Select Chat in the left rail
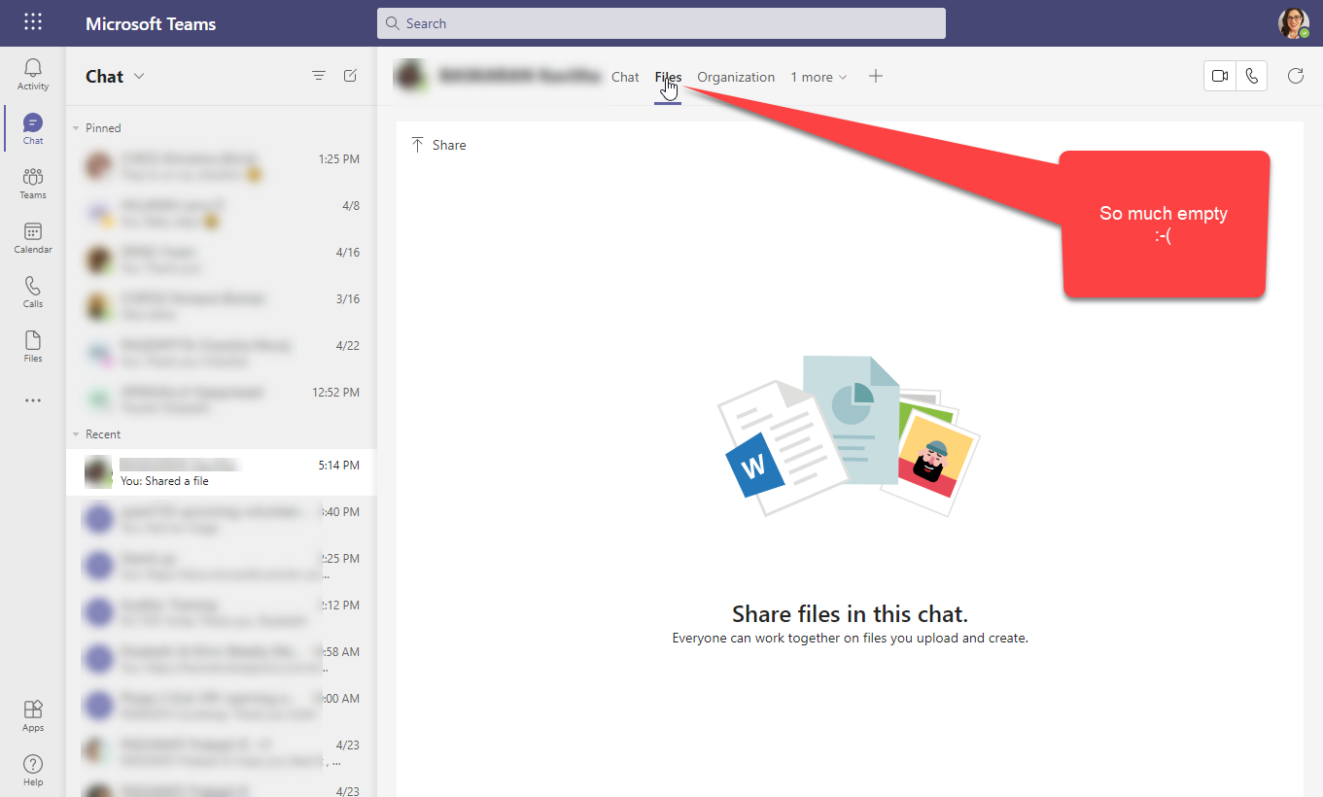The image size is (1323, 797). (x=33, y=129)
